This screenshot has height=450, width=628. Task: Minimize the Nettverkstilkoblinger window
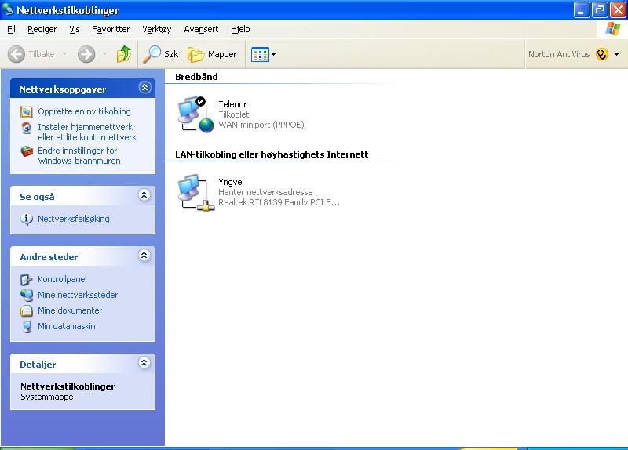coord(581,10)
